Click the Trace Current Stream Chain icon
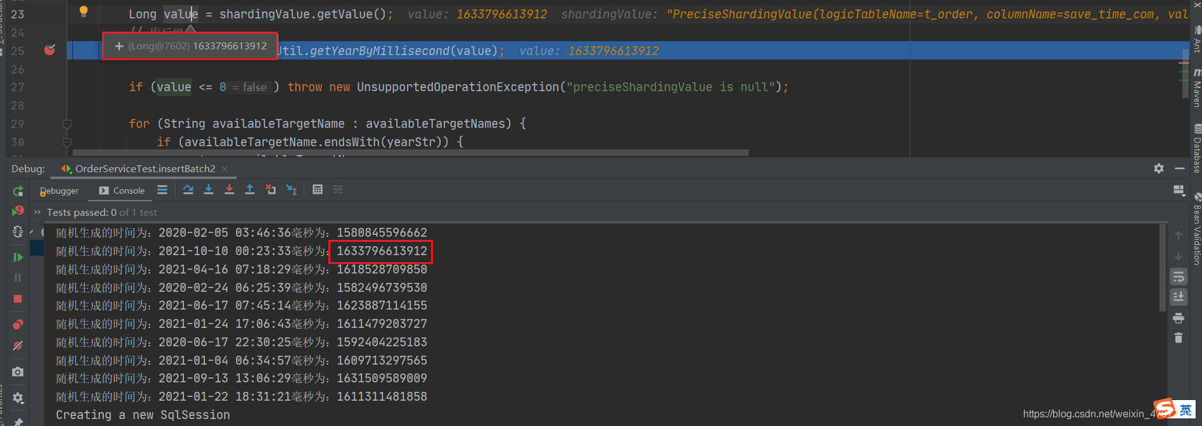 coord(338,189)
